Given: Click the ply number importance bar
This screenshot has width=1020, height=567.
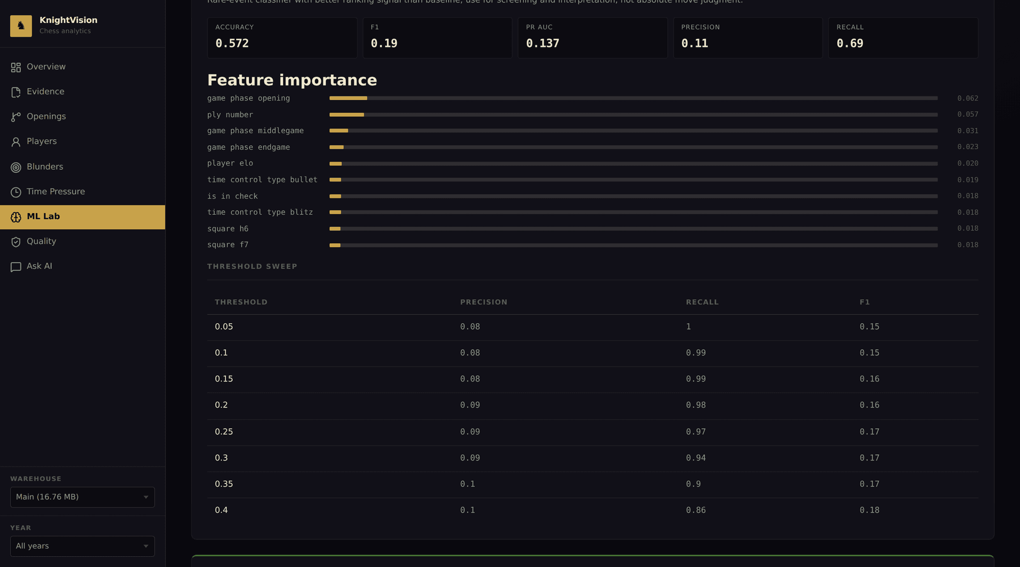Looking at the screenshot, I should coord(633,115).
